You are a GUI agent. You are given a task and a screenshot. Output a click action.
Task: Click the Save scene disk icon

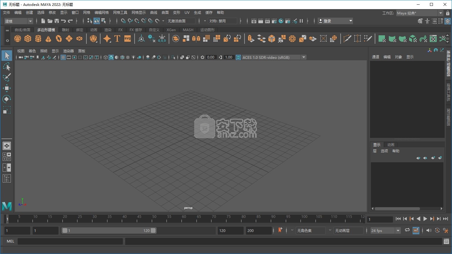coord(57,21)
